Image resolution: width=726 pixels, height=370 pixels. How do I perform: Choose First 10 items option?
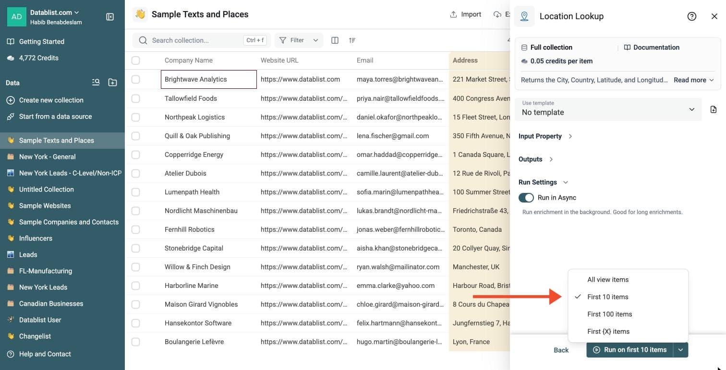point(628,297)
